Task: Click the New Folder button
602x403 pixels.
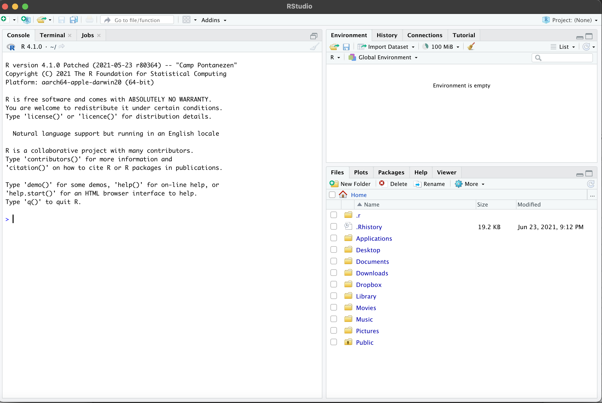Action: (350, 184)
